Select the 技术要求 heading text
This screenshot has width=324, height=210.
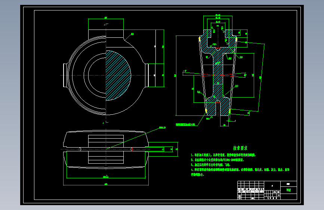click(x=240, y=148)
